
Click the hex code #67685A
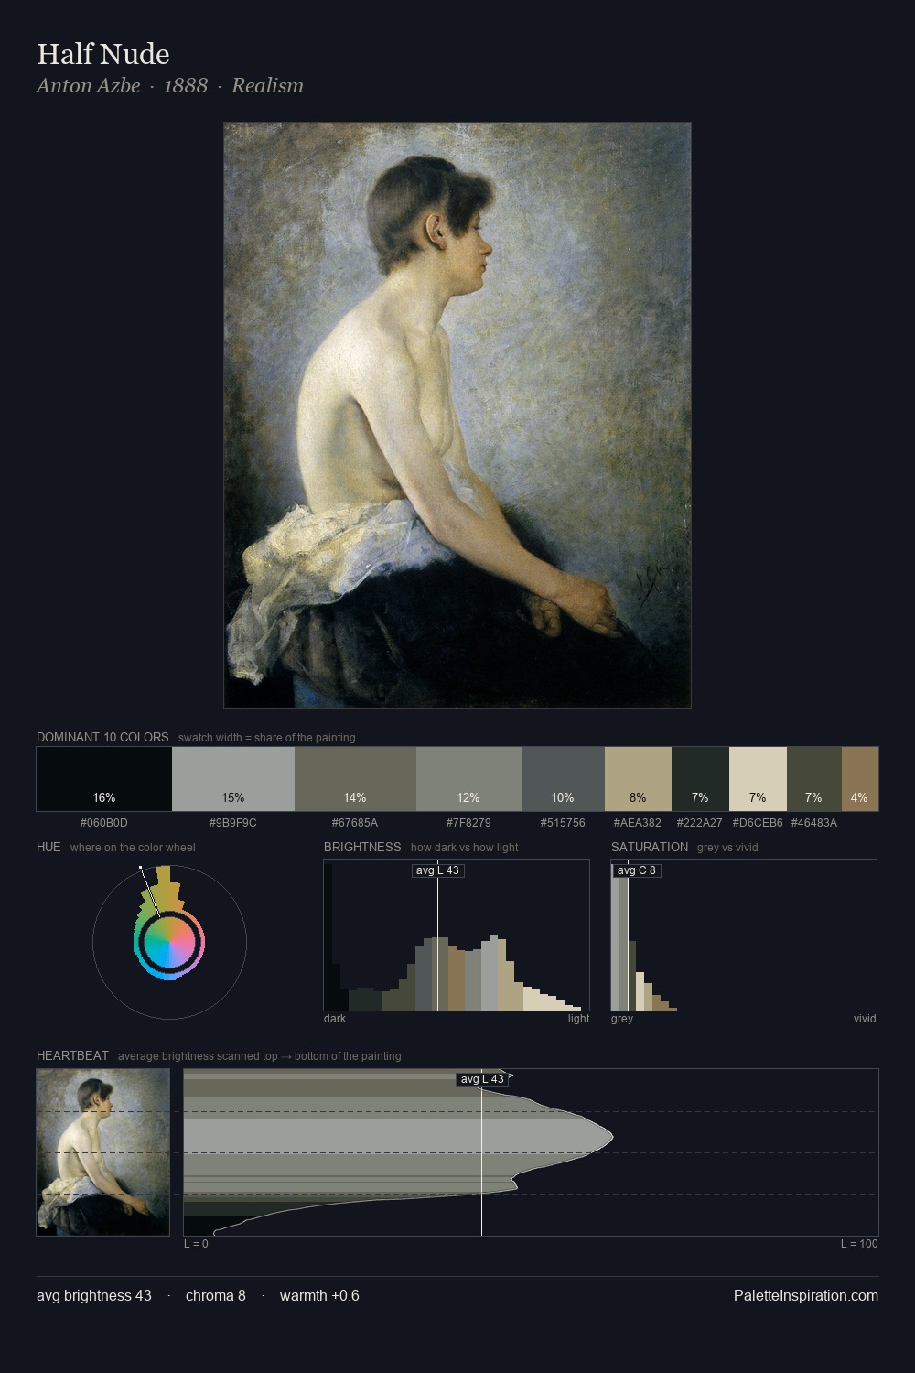[x=355, y=823]
